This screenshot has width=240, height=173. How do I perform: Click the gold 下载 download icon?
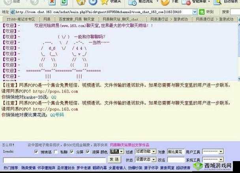pyautogui.click(x=165, y=2)
